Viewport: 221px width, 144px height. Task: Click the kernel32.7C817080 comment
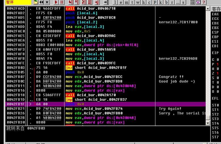(x=178, y=22)
